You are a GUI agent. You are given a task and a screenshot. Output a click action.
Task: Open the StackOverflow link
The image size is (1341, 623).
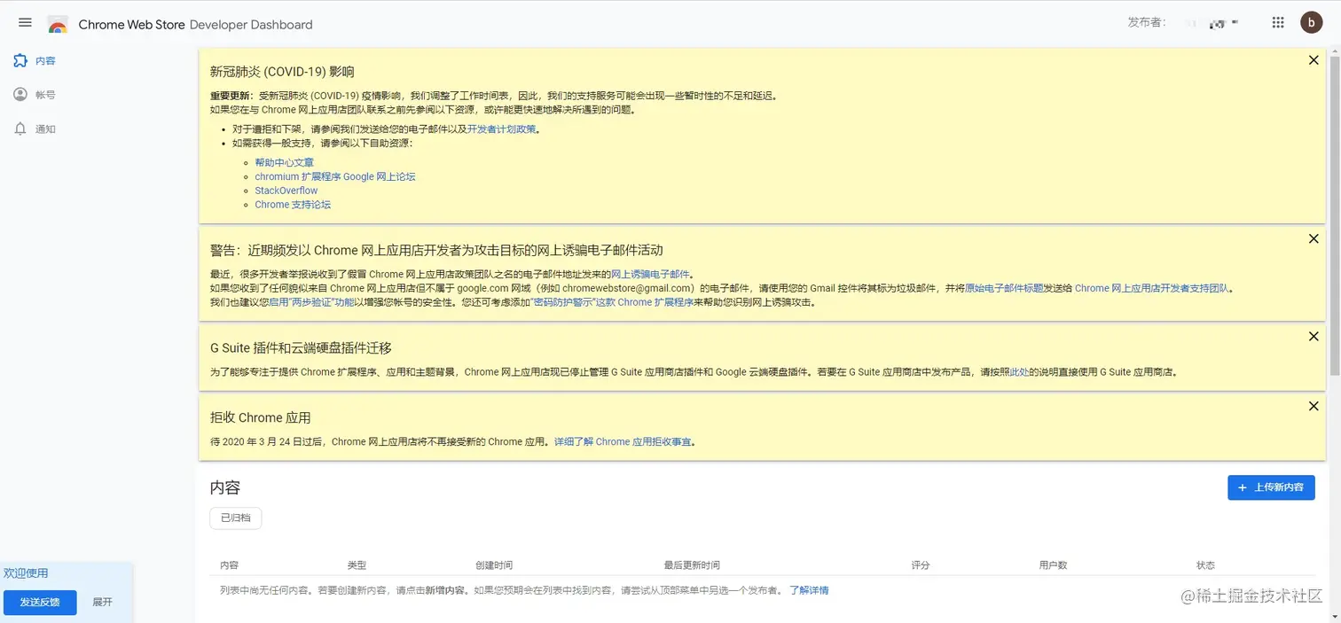pos(286,191)
